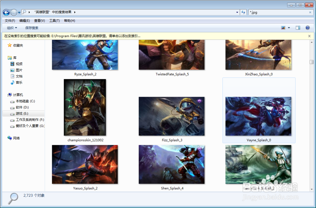Open the 帮助(H) menu
The width and height of the screenshot is (316, 208).
[x=70, y=21]
